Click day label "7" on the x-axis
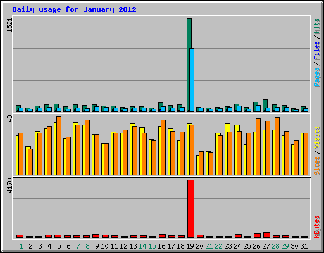The height and width of the screenshot is (253, 324). [x=78, y=246]
